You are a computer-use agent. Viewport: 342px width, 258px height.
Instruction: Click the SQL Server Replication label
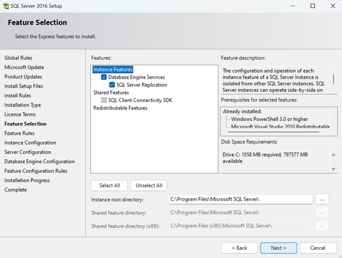point(142,85)
